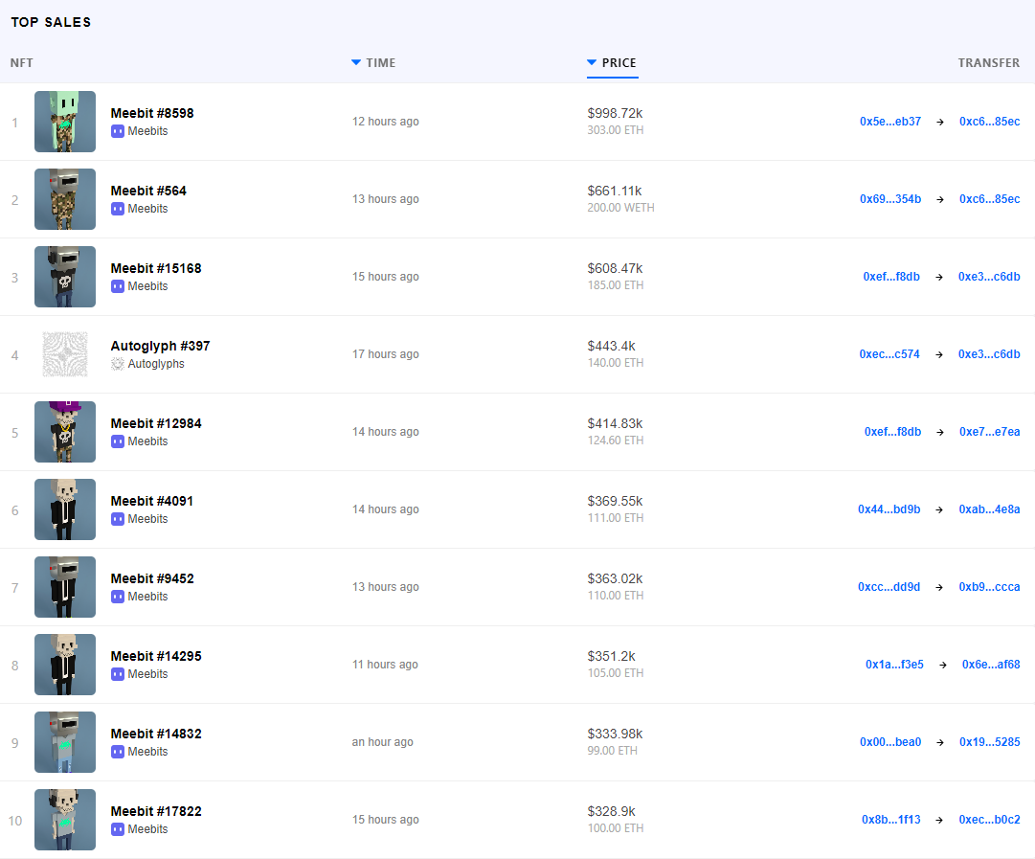Click the TRANSFER column header
Image resolution: width=1035 pixels, height=859 pixels.
[989, 62]
